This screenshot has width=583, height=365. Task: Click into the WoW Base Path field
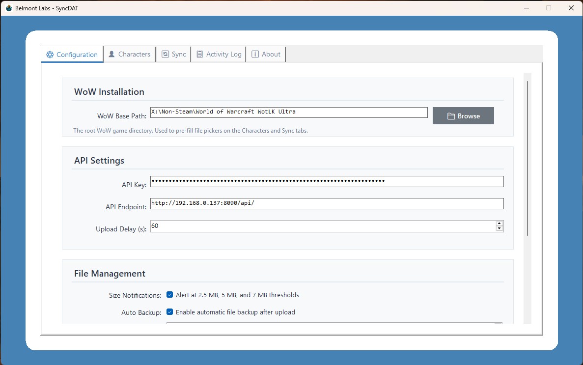(x=289, y=112)
